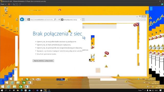Show hidden host system tray icons
The image size is (164, 92).
(x=145, y=90)
